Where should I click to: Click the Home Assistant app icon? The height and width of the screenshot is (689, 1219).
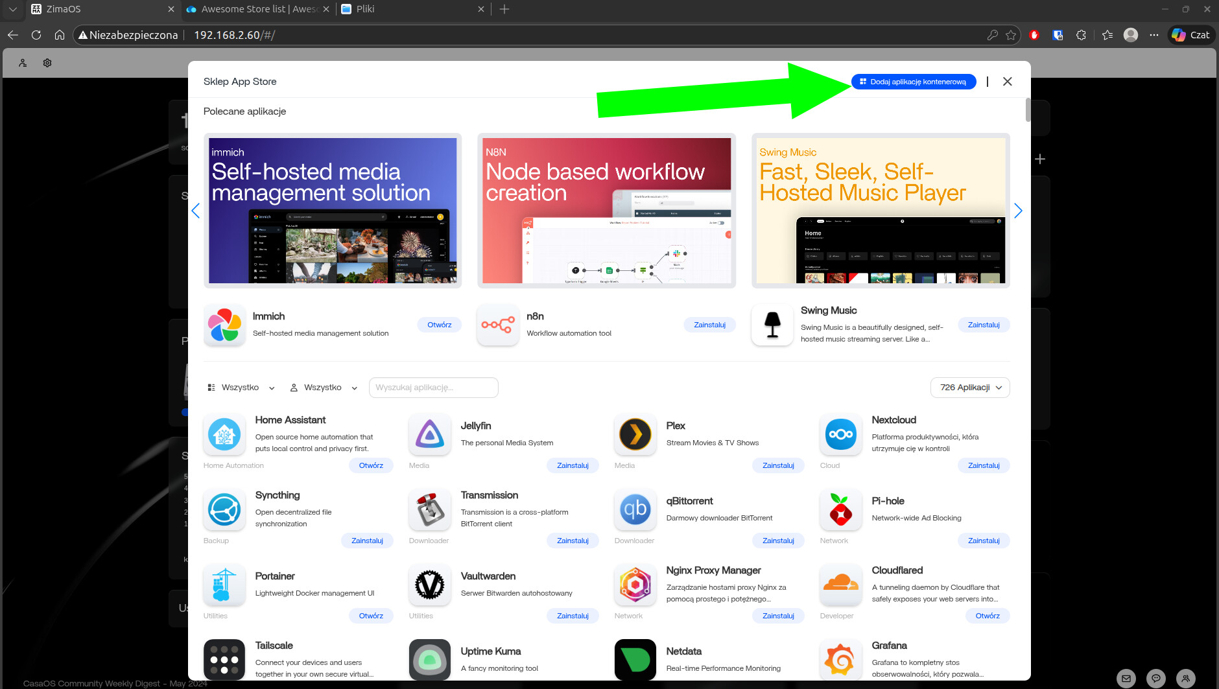coord(224,434)
